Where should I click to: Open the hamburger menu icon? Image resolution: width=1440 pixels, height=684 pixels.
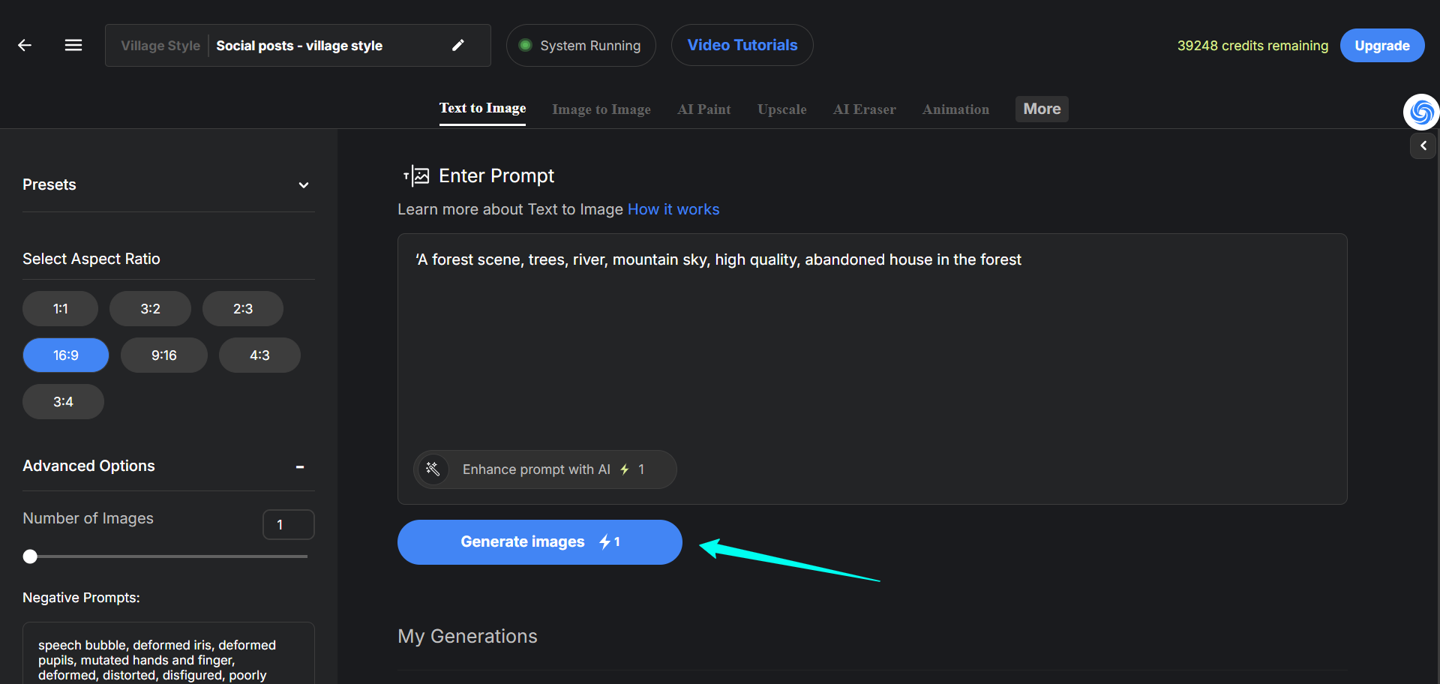(73, 46)
